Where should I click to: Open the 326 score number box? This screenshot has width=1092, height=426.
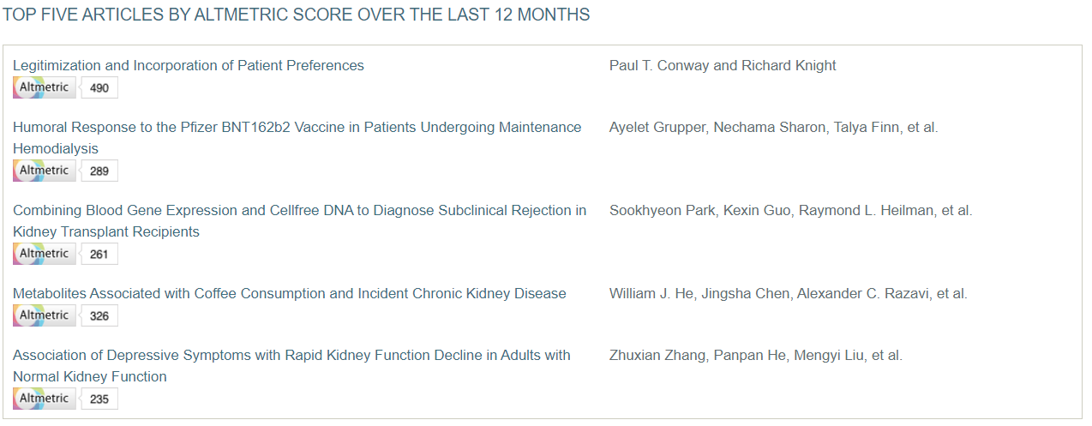coord(99,315)
